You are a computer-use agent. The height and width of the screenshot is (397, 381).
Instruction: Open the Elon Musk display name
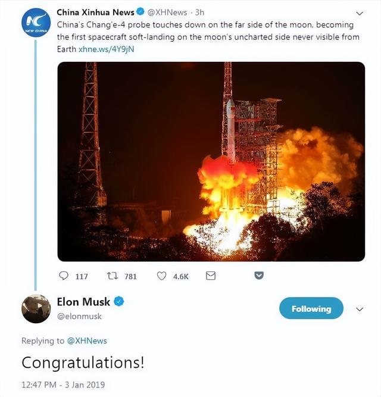83,302
